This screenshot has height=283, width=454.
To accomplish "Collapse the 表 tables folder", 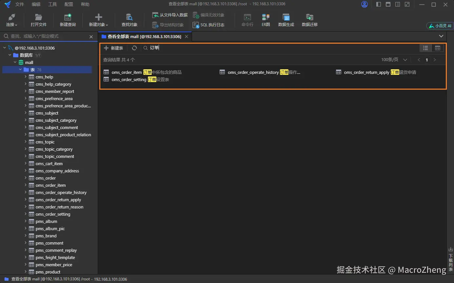I will click(20, 70).
